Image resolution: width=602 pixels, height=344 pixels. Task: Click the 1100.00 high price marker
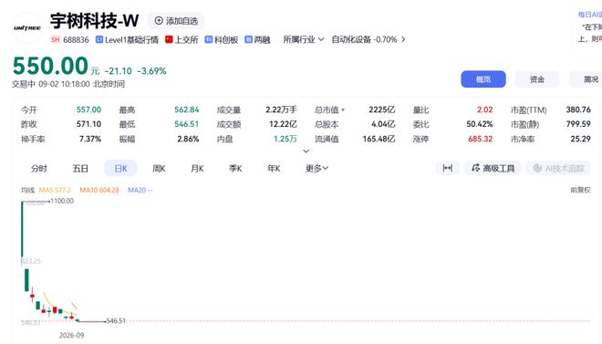[x=62, y=201]
